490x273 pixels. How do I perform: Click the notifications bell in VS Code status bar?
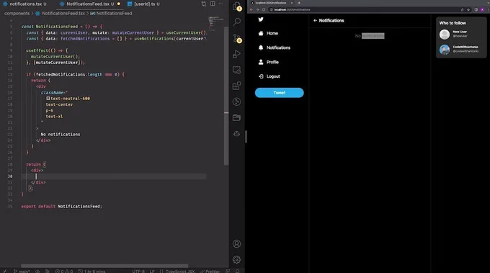[x=238, y=271]
